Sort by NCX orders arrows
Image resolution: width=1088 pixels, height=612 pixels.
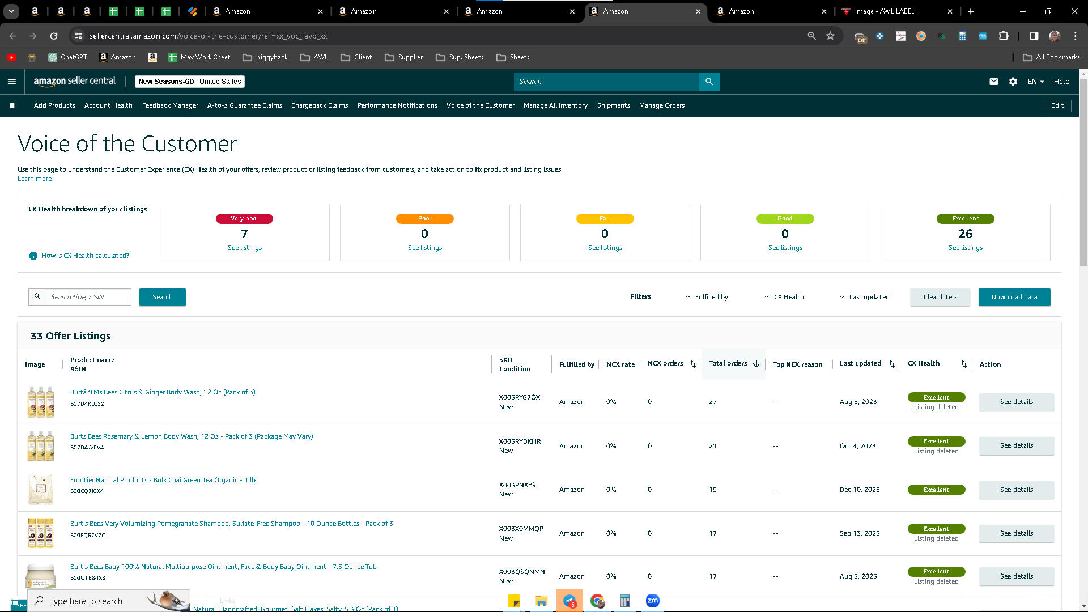(693, 364)
